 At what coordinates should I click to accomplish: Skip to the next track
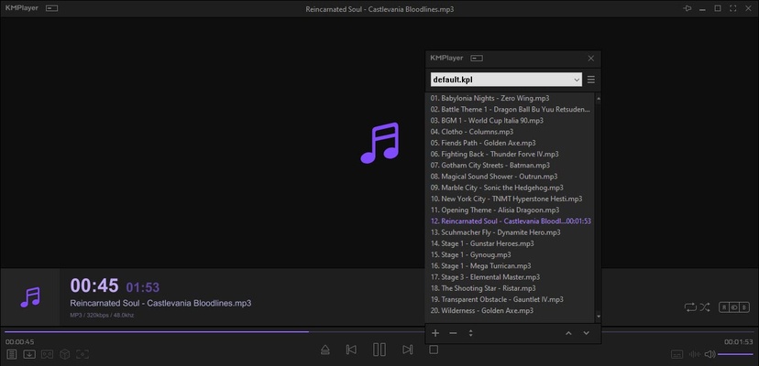pos(408,350)
